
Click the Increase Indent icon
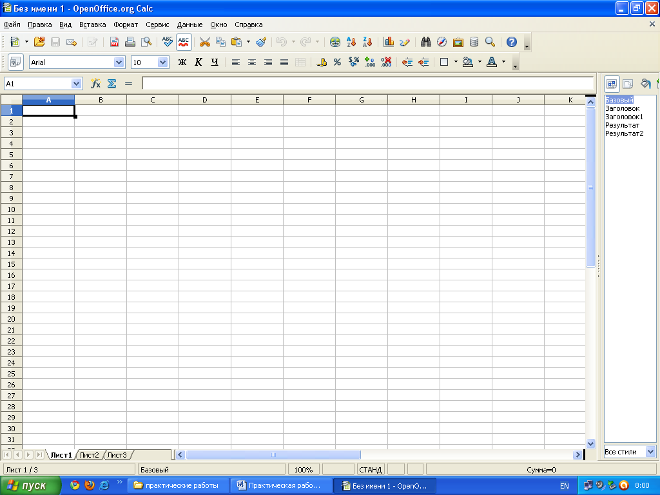423,63
